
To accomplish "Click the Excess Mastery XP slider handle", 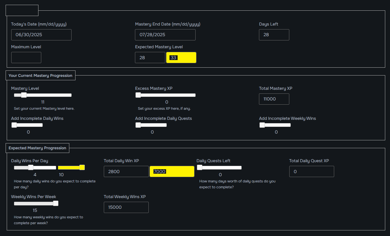I will pyautogui.click(x=138, y=95).
